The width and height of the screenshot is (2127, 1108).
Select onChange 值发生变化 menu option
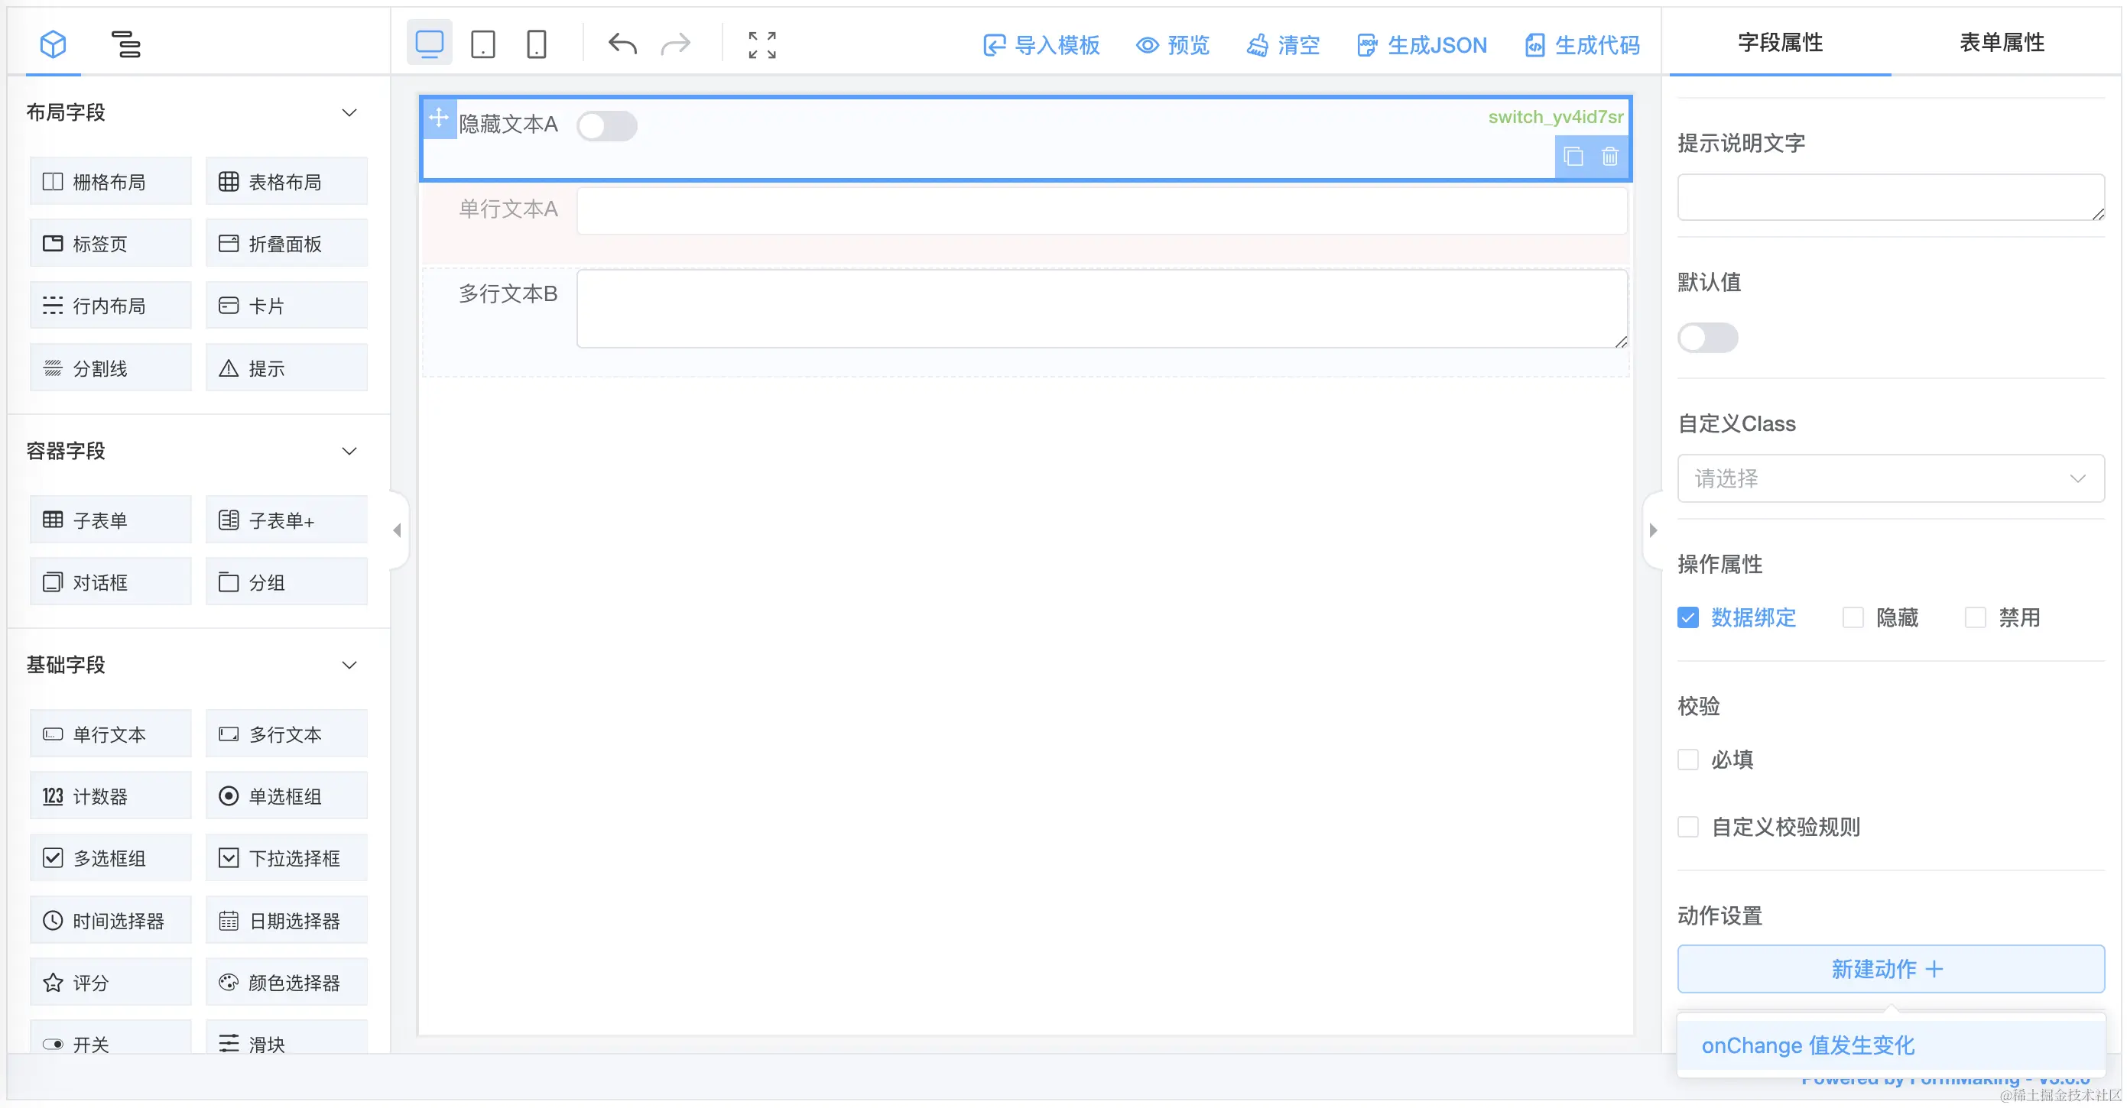[x=1807, y=1045]
